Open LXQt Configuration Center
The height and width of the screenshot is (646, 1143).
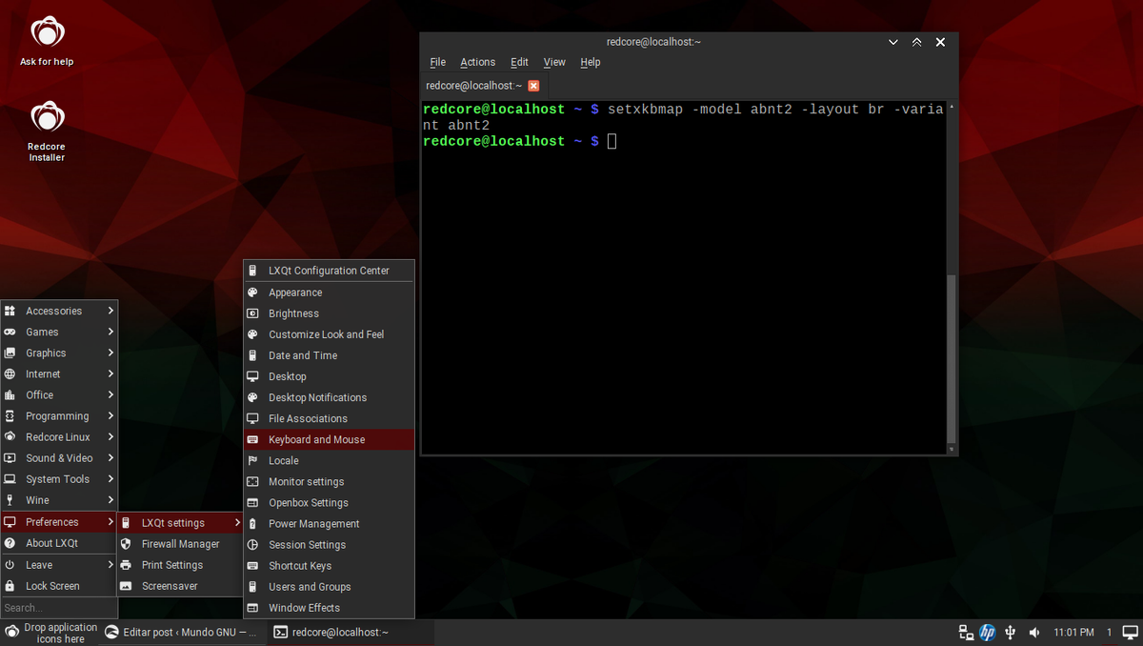(x=330, y=271)
